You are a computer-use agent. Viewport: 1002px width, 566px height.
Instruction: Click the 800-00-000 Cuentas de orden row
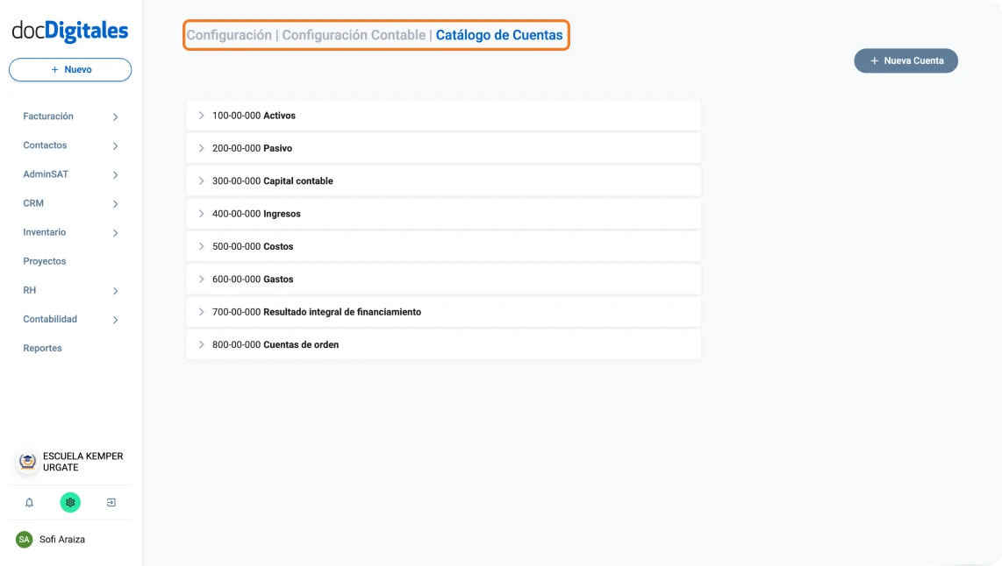tap(443, 344)
